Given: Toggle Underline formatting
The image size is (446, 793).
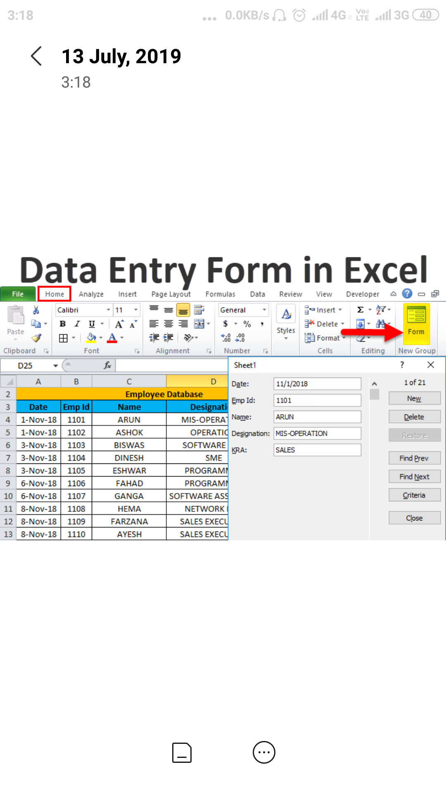Looking at the screenshot, I should coord(92,324).
